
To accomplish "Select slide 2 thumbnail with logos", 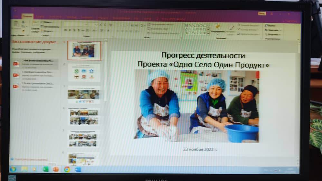I will [x=84, y=73].
